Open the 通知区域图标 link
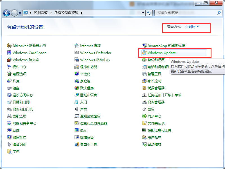This screenshot has width=225, height=169. [x=90, y=116]
